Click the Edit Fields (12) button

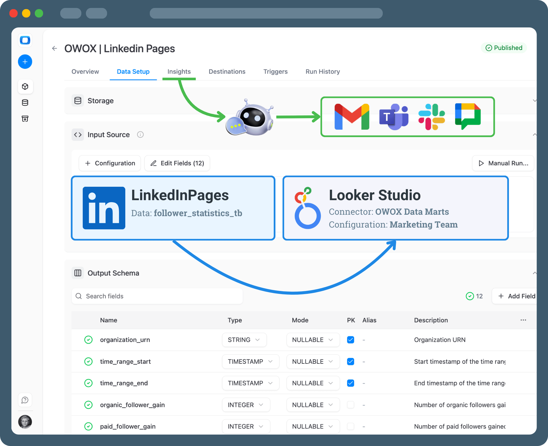177,163
